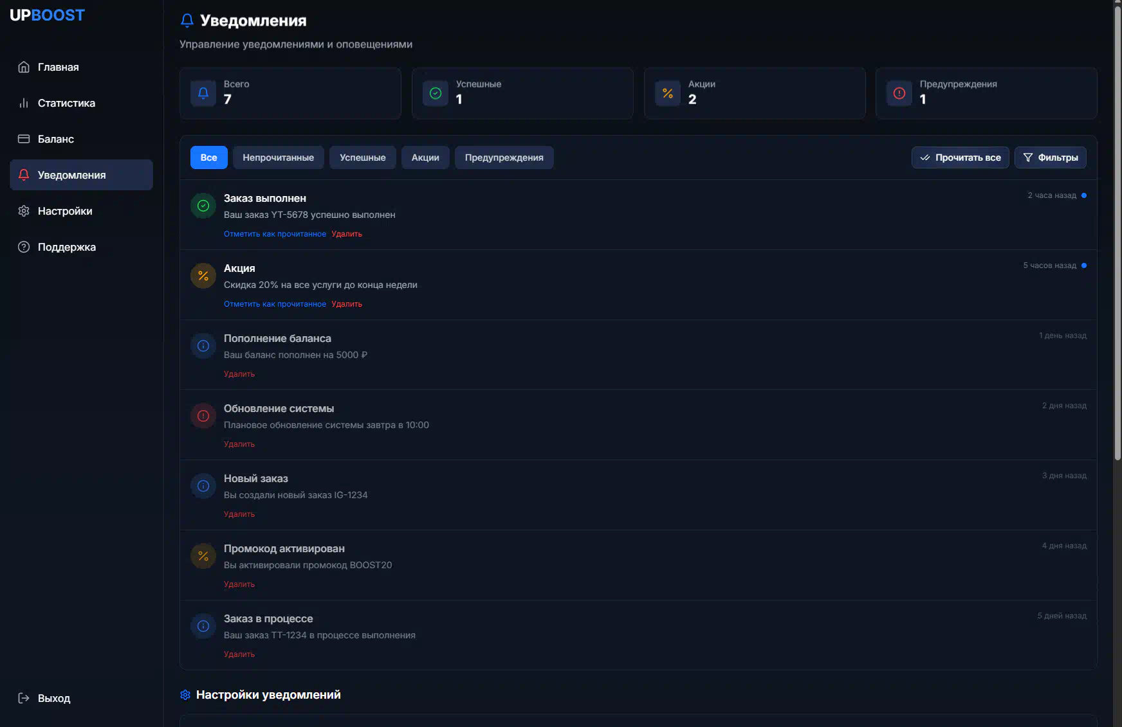The image size is (1122, 727).
Task: Show the Акции tab
Action: pos(425,157)
